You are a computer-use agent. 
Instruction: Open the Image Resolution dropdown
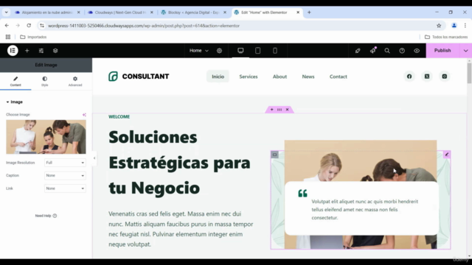coord(65,163)
